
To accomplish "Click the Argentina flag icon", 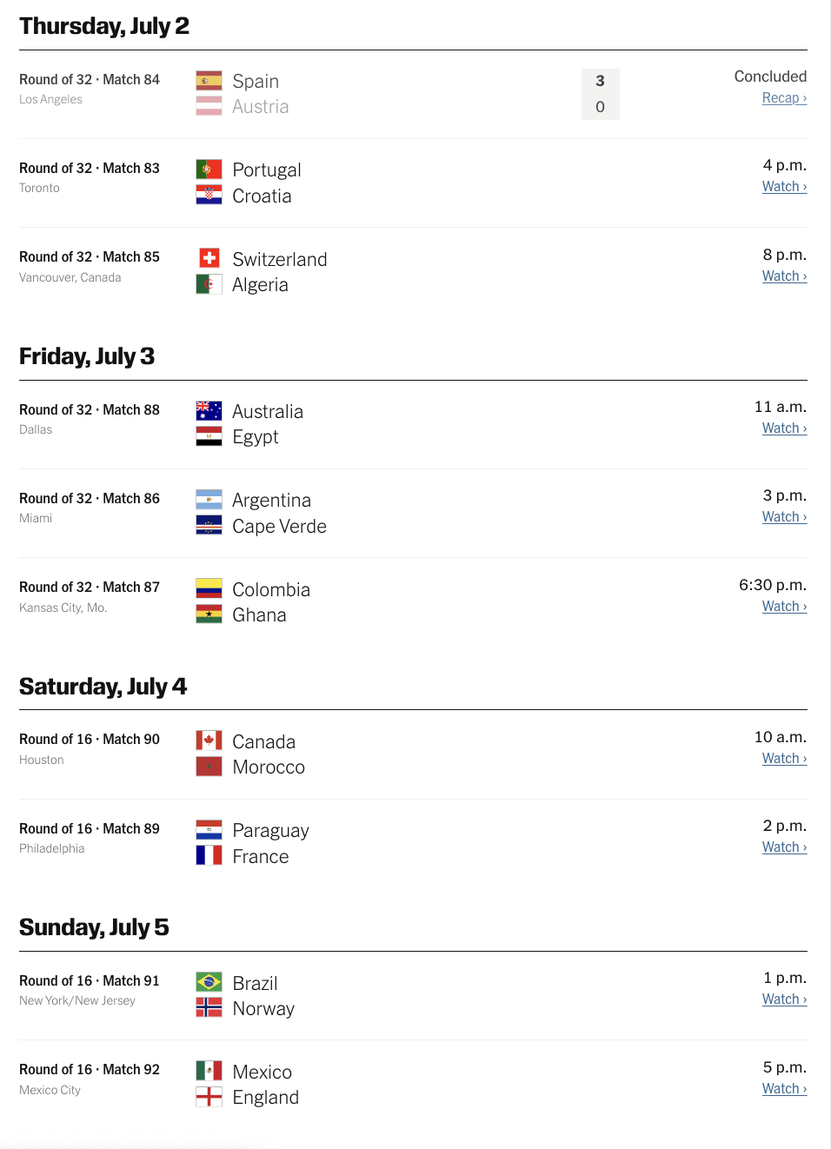I will (x=209, y=500).
